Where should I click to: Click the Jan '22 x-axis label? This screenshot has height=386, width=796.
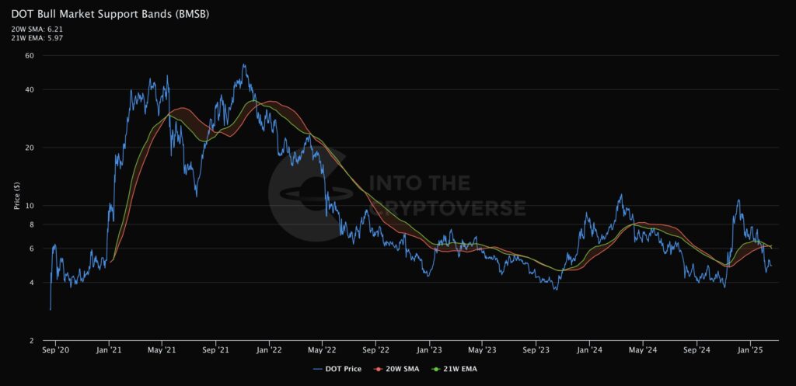[269, 349]
